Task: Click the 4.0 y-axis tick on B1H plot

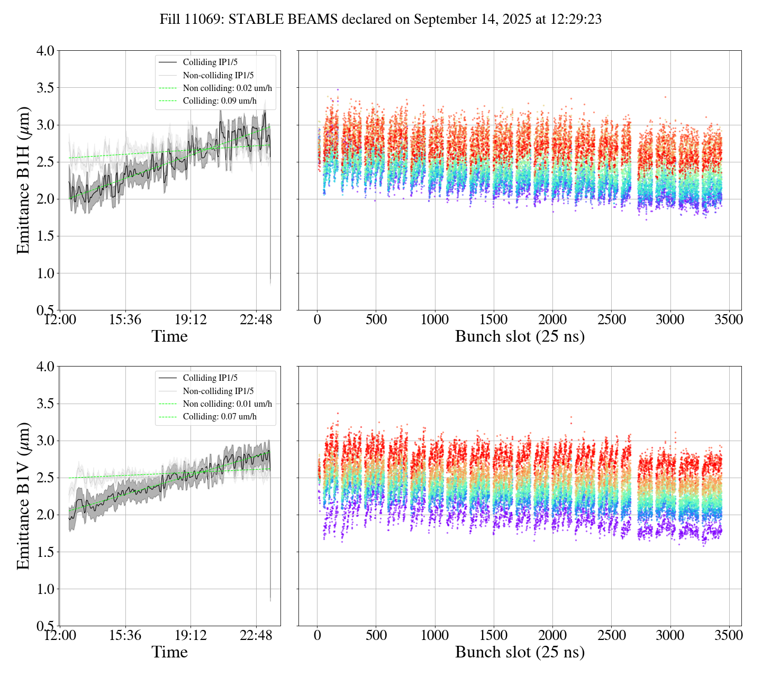Action: coord(45,51)
